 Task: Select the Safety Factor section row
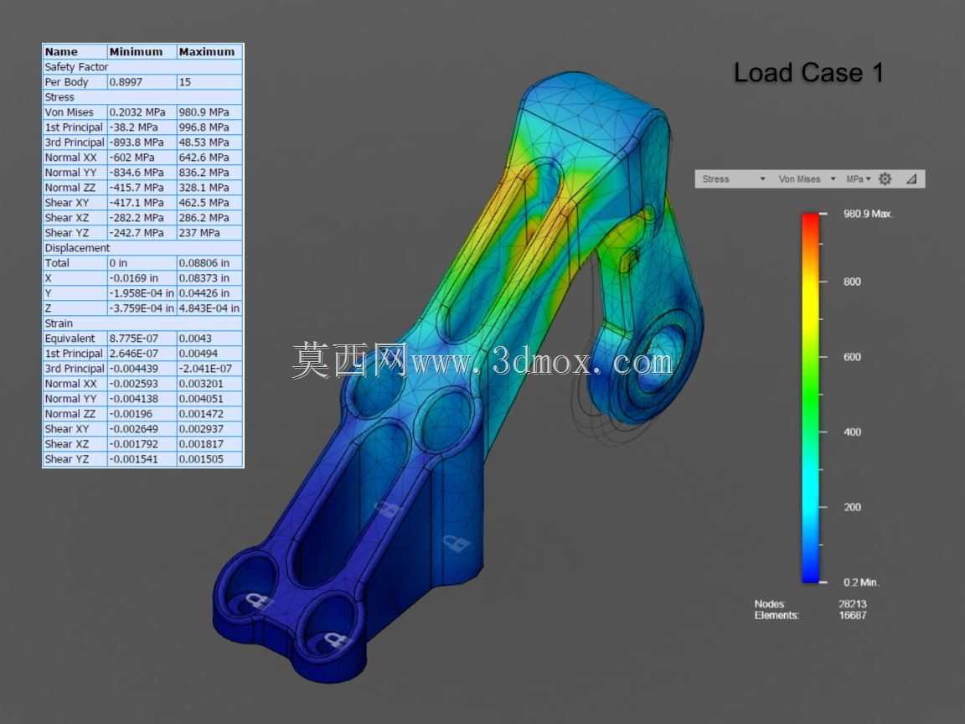[x=142, y=67]
